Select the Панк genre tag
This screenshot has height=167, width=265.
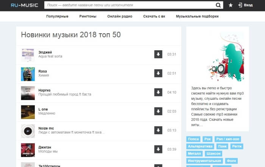click(222, 146)
